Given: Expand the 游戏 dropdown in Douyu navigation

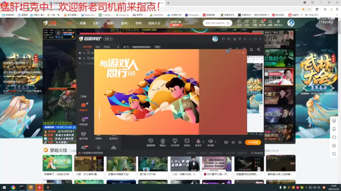Looking at the screenshot, I should pos(125,23).
